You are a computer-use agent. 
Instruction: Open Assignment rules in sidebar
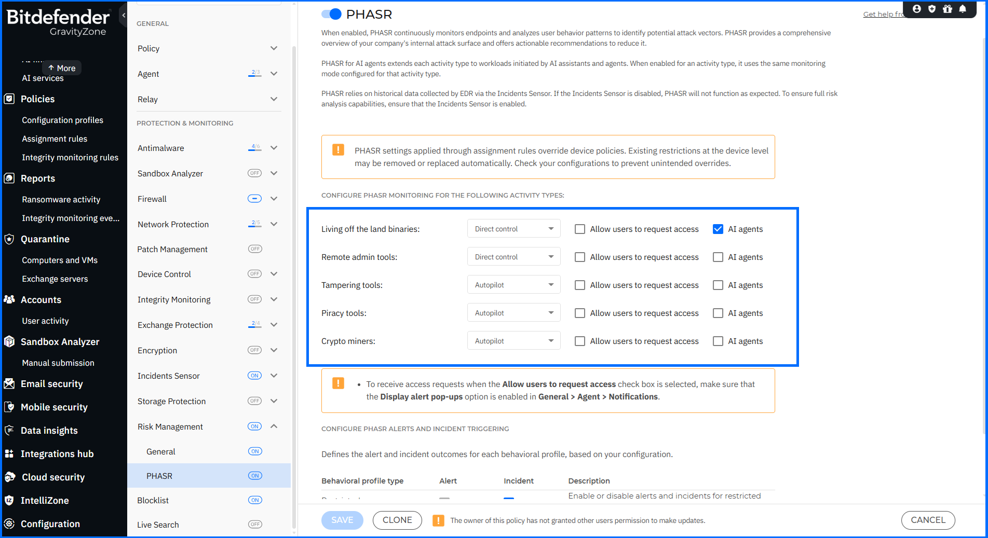[x=55, y=139]
